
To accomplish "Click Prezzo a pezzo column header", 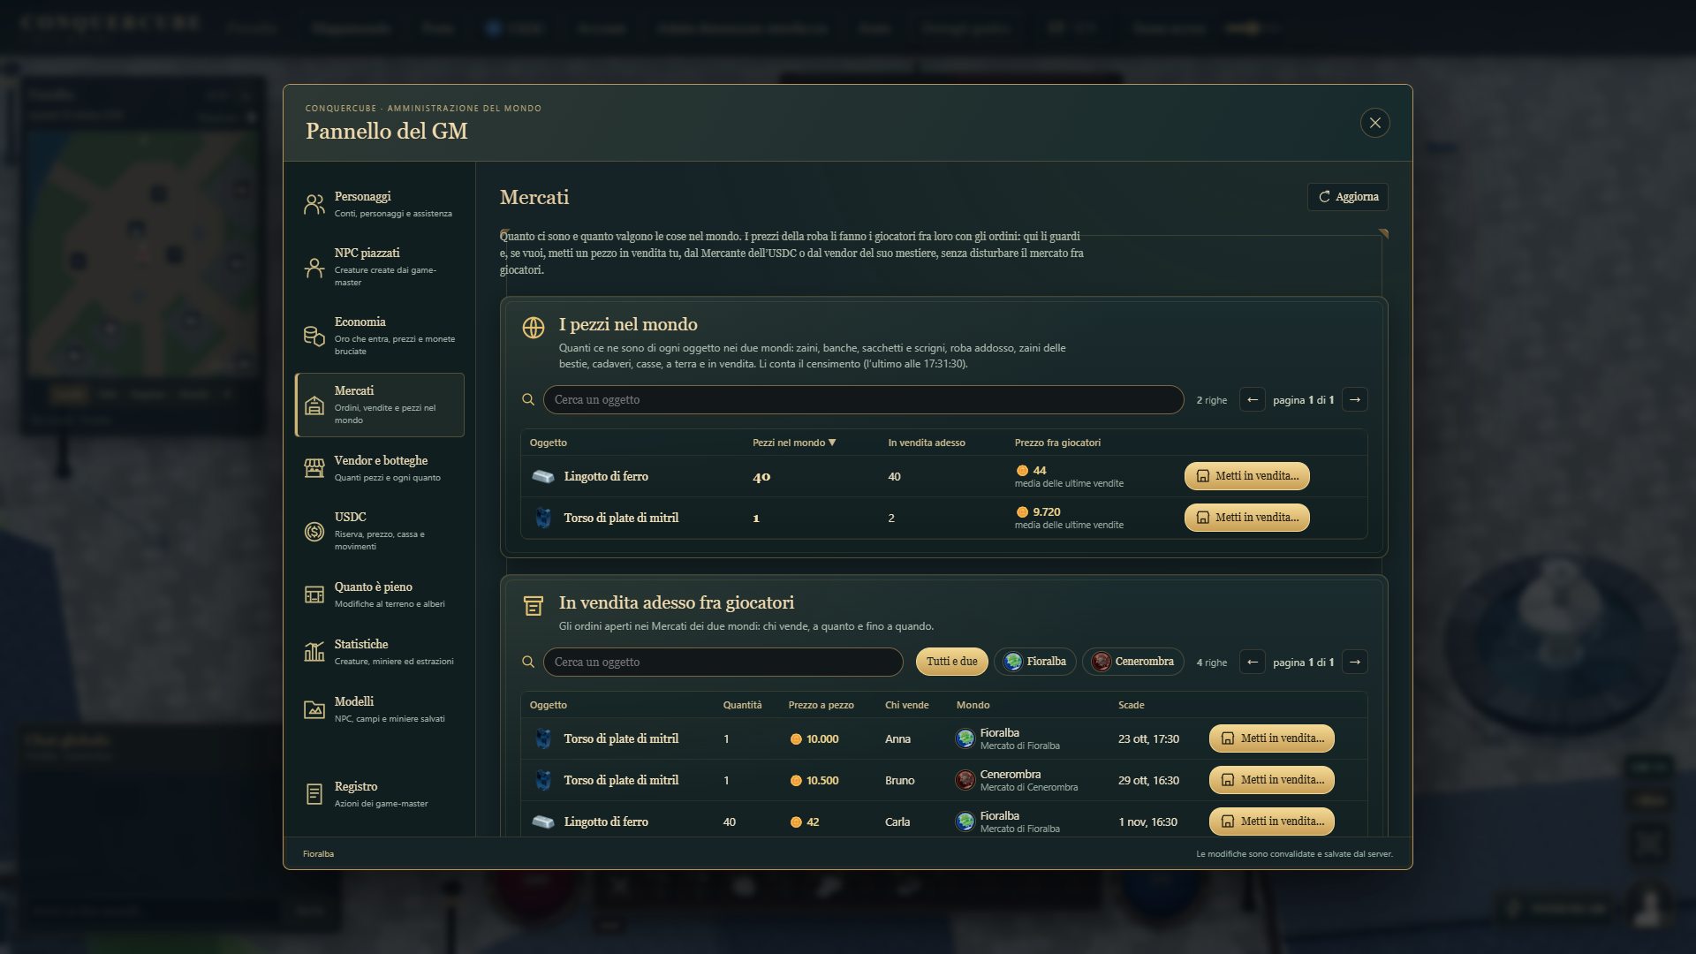I will [x=821, y=705].
